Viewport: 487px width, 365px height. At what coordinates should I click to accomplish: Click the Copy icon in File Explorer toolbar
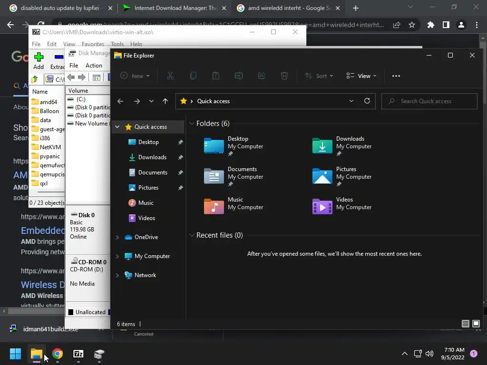click(193, 76)
